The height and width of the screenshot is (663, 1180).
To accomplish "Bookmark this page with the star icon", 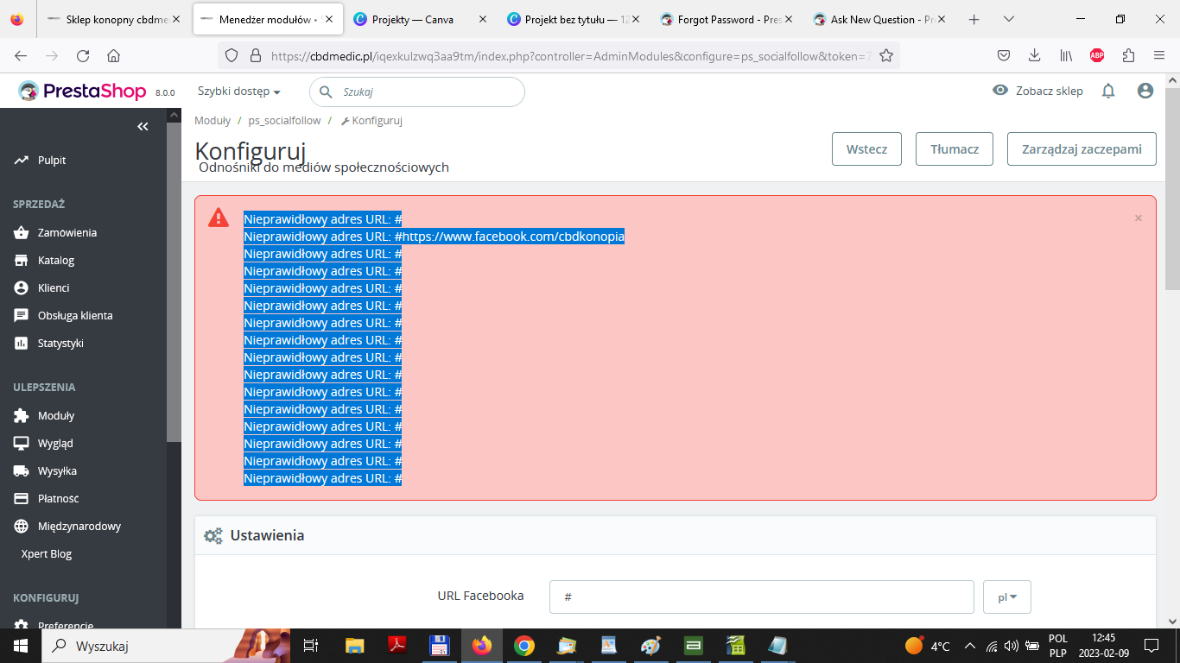I will pos(885,55).
